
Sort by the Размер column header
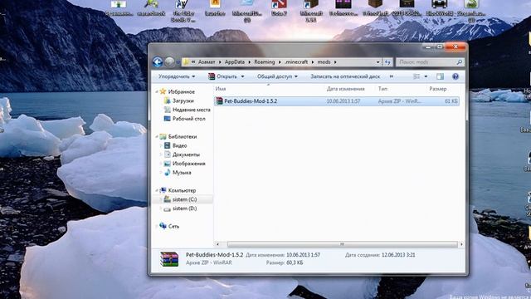click(x=438, y=89)
